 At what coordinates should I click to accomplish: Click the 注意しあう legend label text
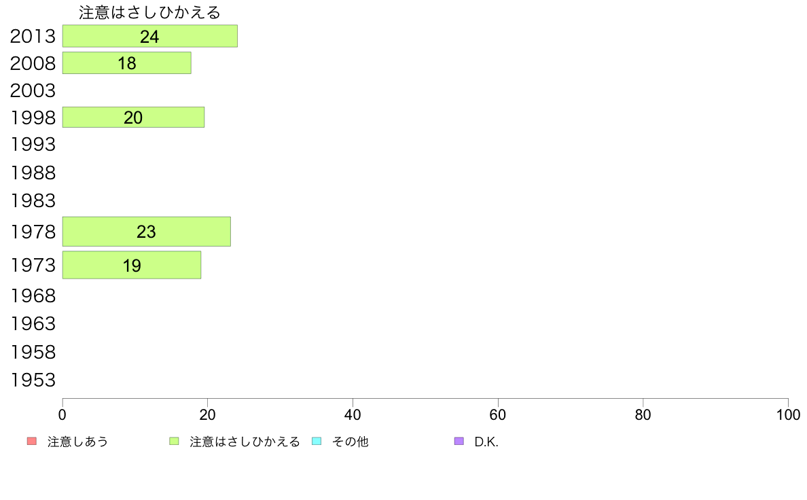[x=77, y=442]
